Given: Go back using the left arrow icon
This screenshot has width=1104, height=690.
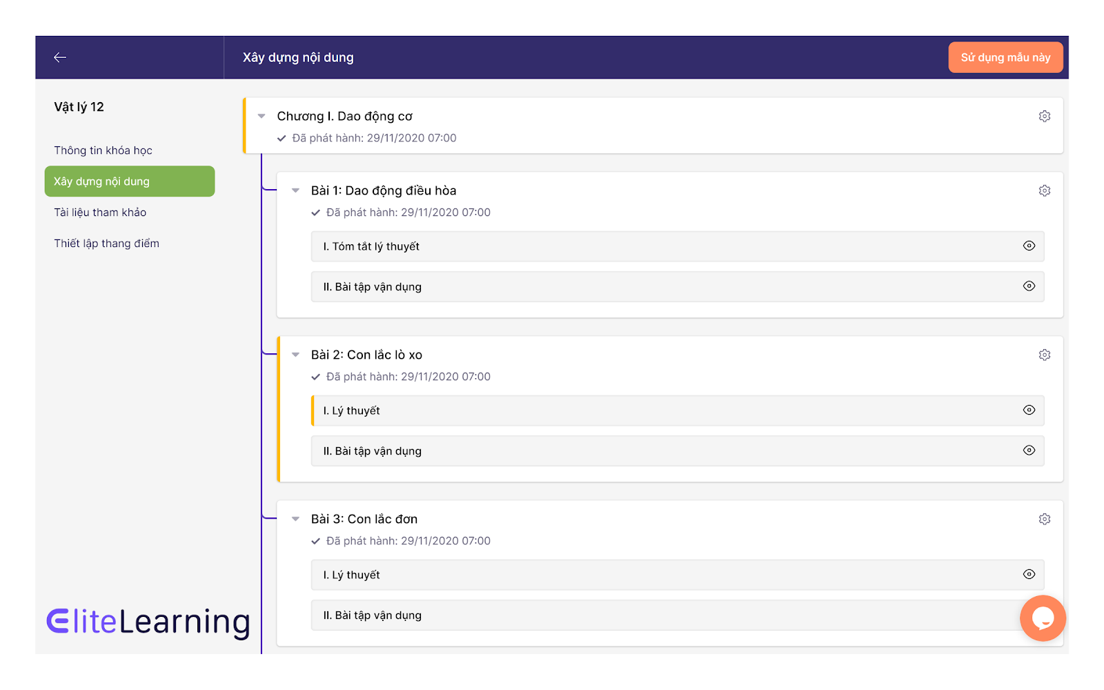Looking at the screenshot, I should click(60, 57).
